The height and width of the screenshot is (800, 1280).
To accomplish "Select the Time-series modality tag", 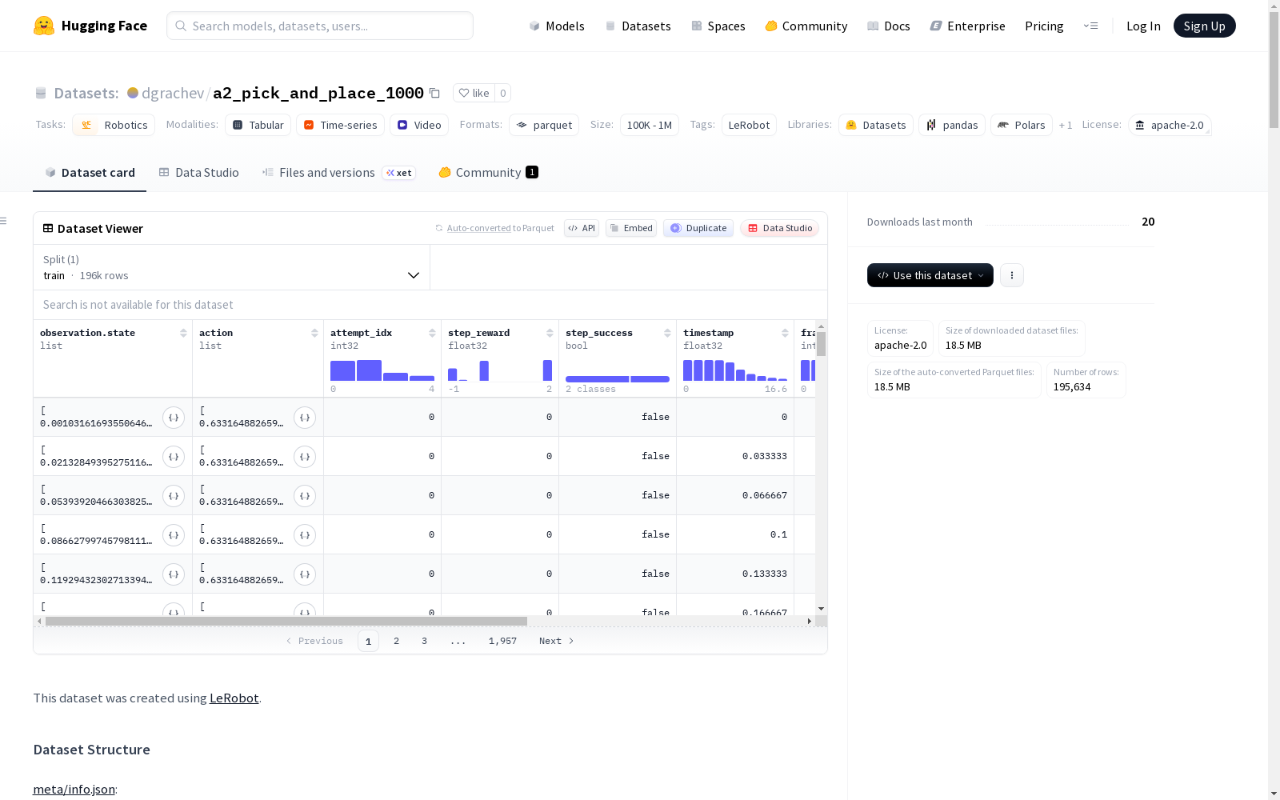I will (340, 125).
